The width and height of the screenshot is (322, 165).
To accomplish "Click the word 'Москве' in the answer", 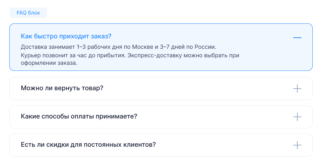I will coord(142,47).
